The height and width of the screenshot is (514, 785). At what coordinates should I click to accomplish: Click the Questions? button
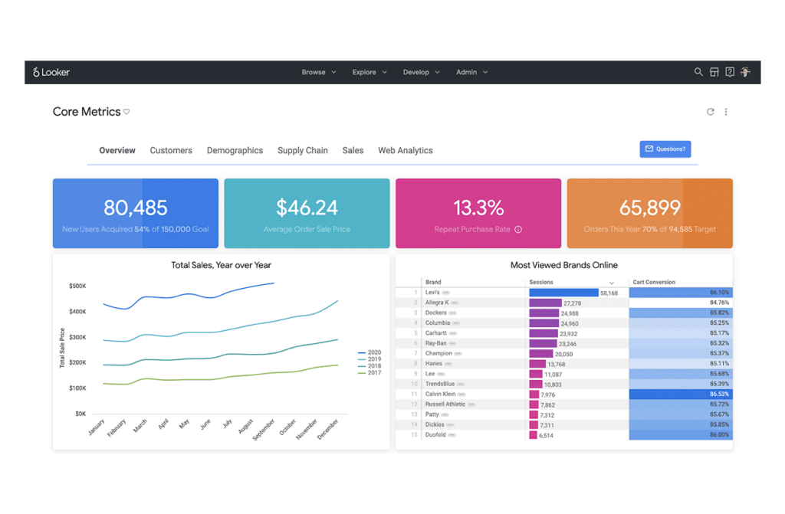pyautogui.click(x=665, y=149)
